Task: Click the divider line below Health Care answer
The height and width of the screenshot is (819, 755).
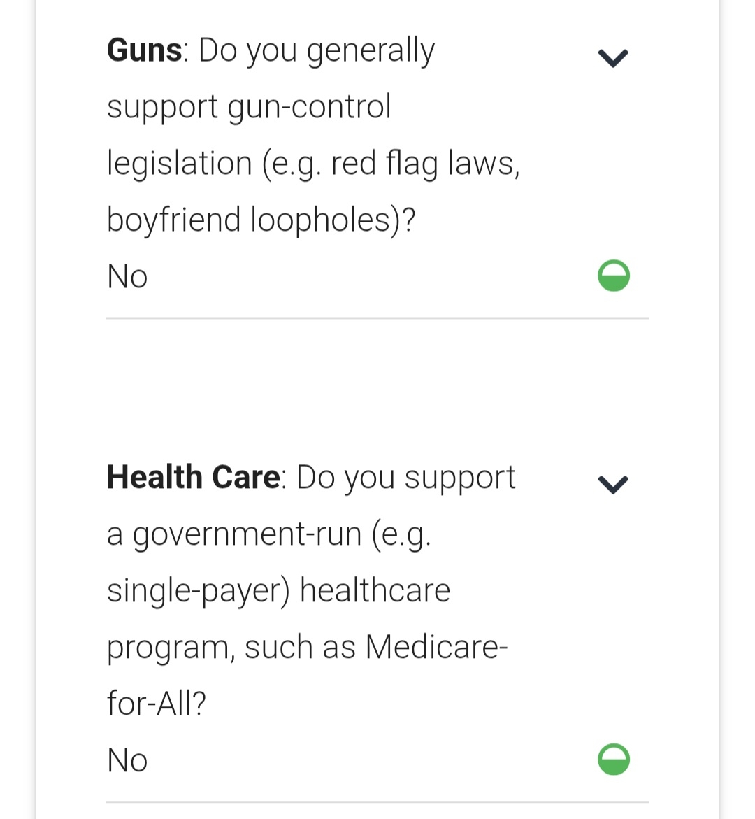Action: coord(377,802)
